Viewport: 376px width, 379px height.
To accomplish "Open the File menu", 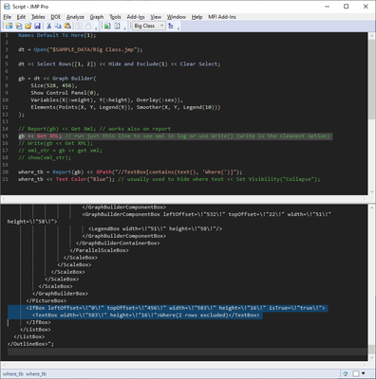I will point(8,17).
